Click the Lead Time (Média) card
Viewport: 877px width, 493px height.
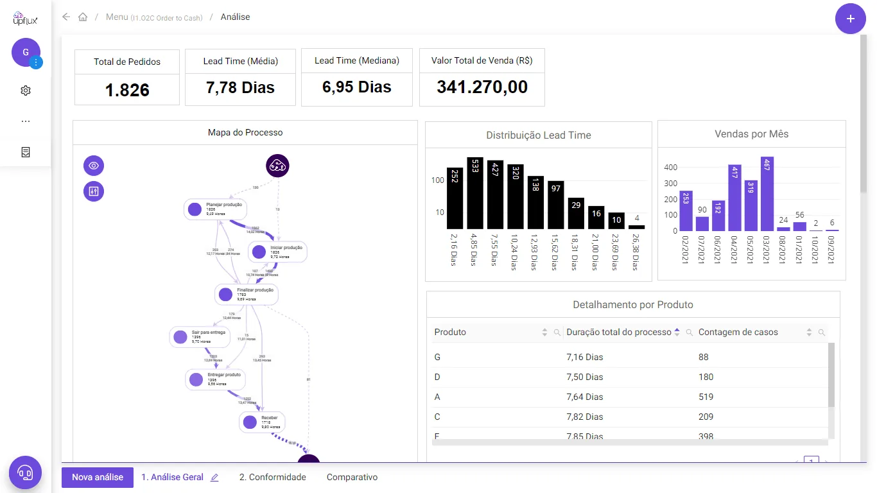coord(241,78)
